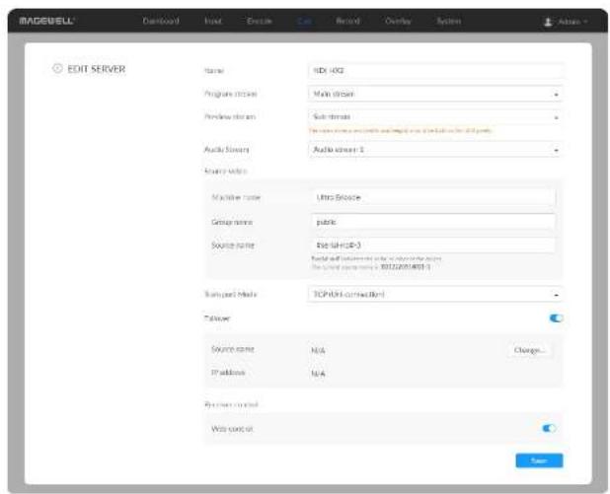Click the Magewell logo

coord(46,21)
